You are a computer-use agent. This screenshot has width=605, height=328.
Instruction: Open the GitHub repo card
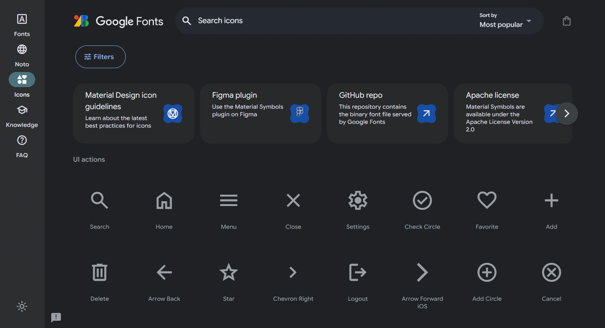388,113
